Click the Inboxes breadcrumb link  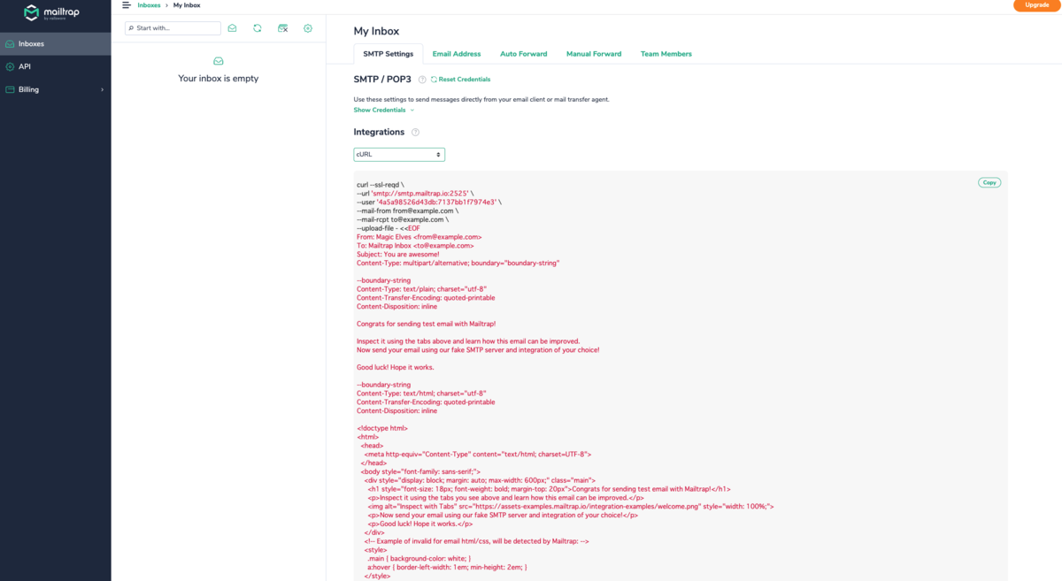tap(149, 5)
